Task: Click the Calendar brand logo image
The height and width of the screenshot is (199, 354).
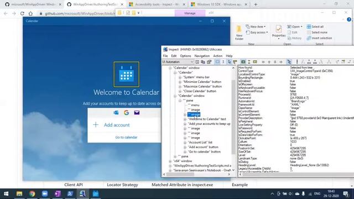Action: [x=127, y=74]
